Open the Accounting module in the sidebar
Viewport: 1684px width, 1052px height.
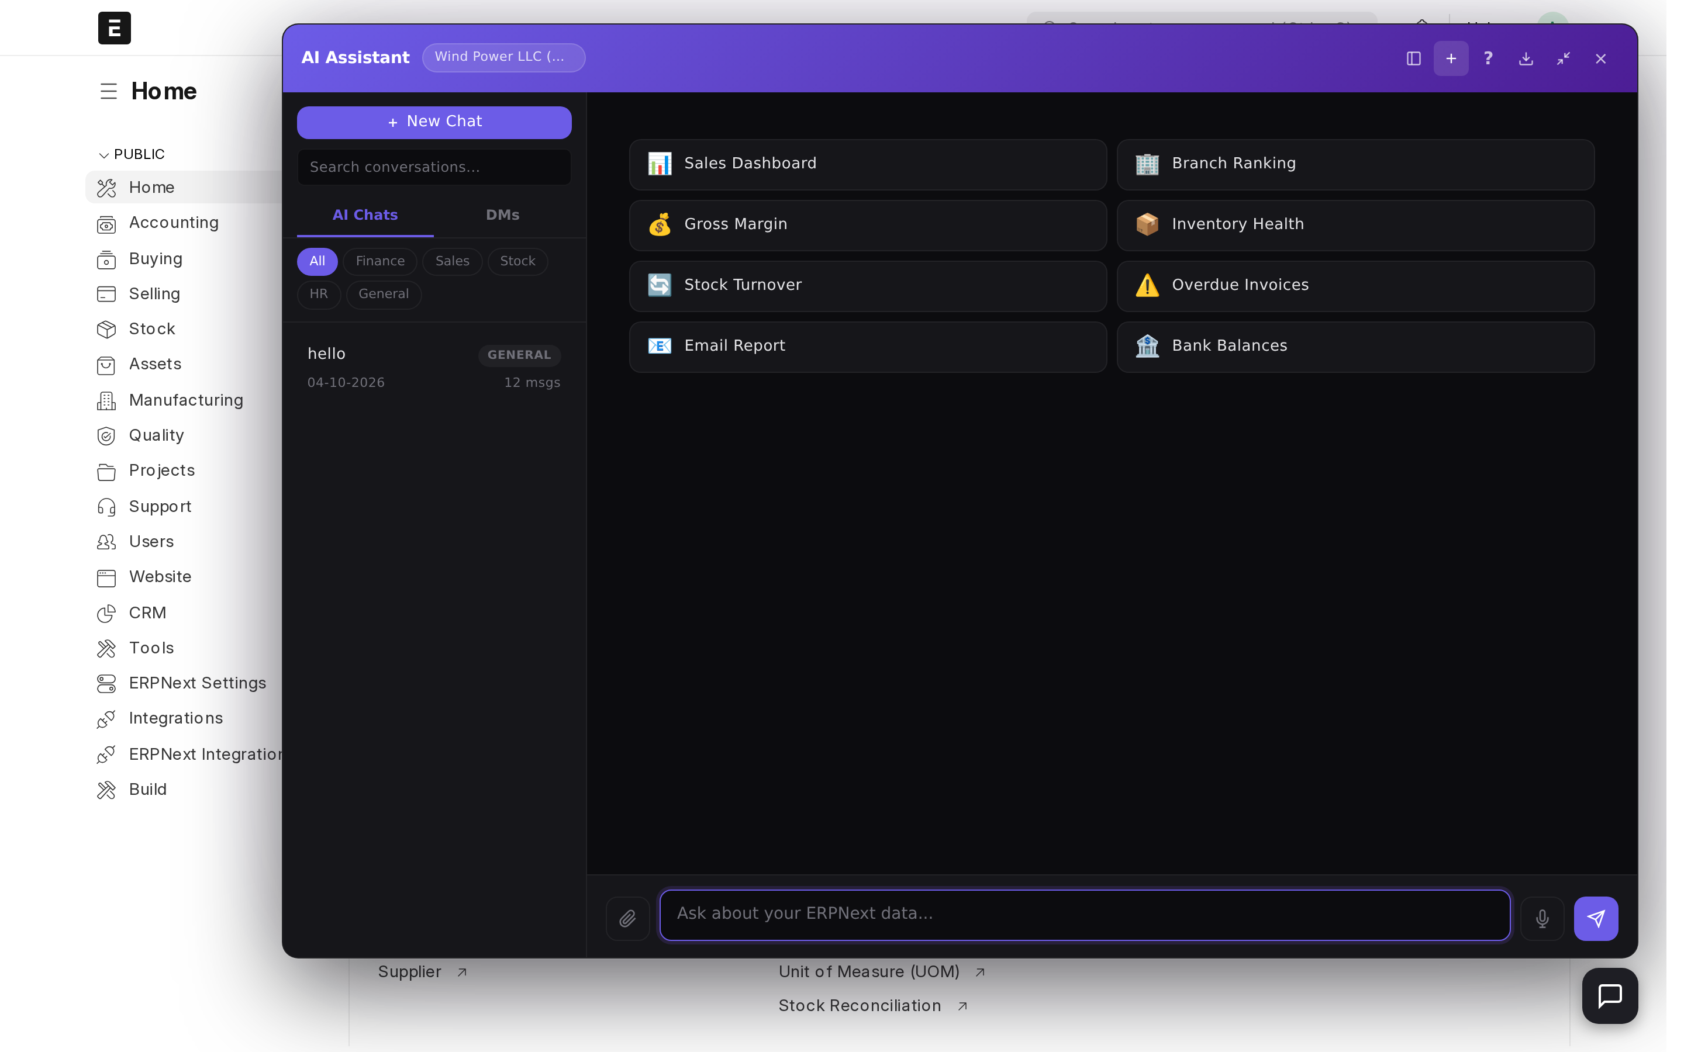[173, 223]
